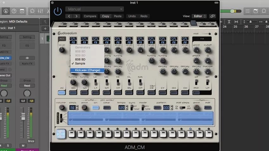The height and width of the screenshot is (151, 269).
Task: Open the Note Pad icon
Action: [256, 11]
